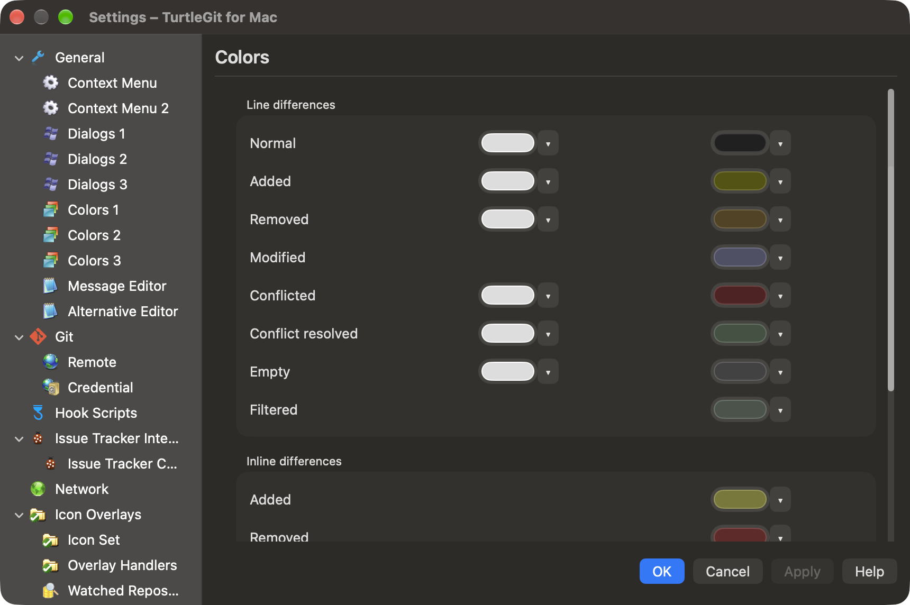Select Colors 2 in the sidebar

click(94, 235)
